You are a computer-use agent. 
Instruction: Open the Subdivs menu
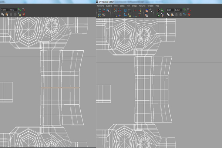coord(109,6)
